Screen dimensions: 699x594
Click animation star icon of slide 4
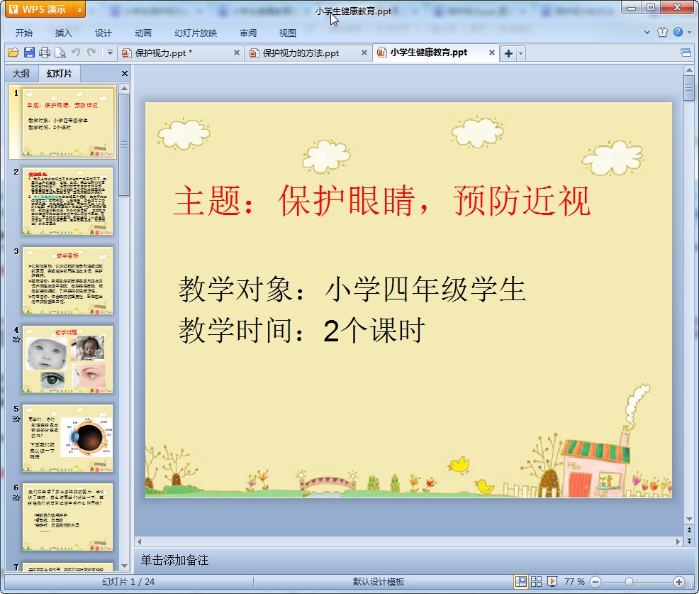point(16,340)
